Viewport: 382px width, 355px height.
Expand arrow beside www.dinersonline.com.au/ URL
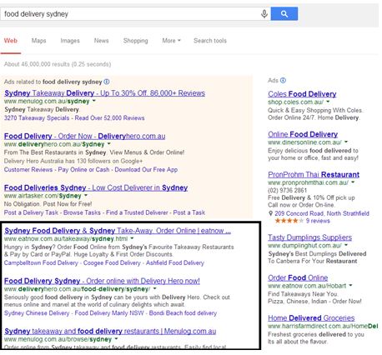[x=346, y=142]
